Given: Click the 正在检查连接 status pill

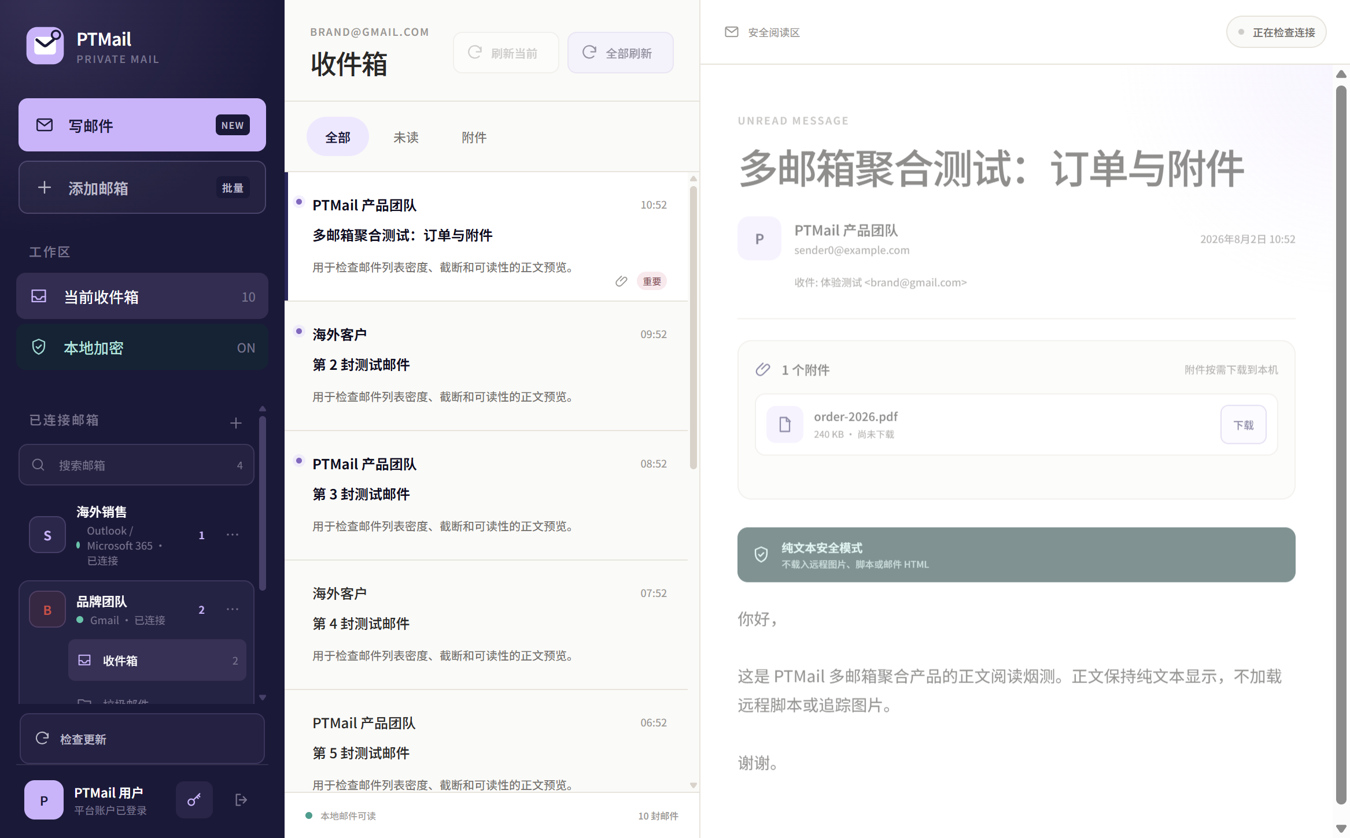Looking at the screenshot, I should [x=1276, y=32].
